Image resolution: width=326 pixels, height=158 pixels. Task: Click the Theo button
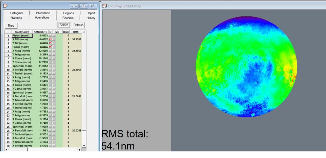(11, 25)
